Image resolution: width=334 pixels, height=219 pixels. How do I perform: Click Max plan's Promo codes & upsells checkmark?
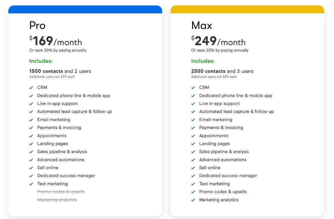tap(193, 192)
